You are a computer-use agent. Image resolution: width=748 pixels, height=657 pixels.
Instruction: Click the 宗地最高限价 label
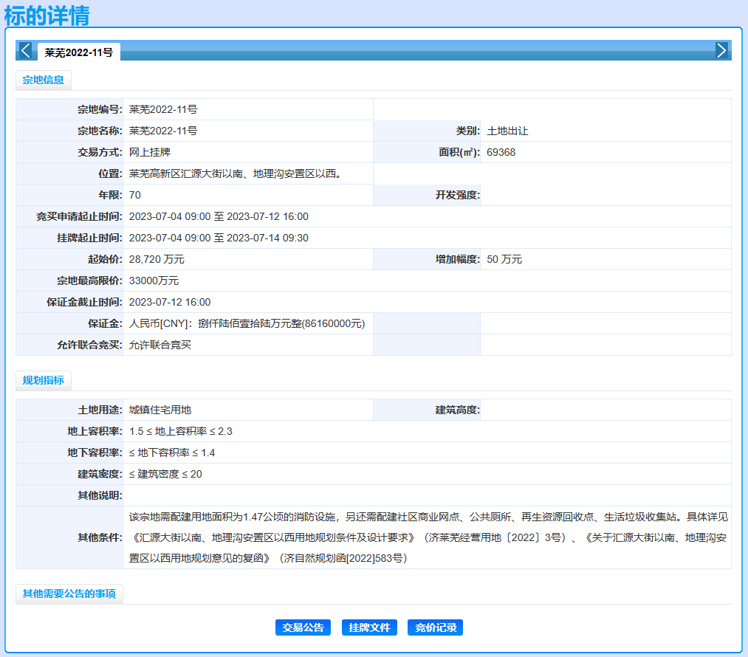point(89,281)
